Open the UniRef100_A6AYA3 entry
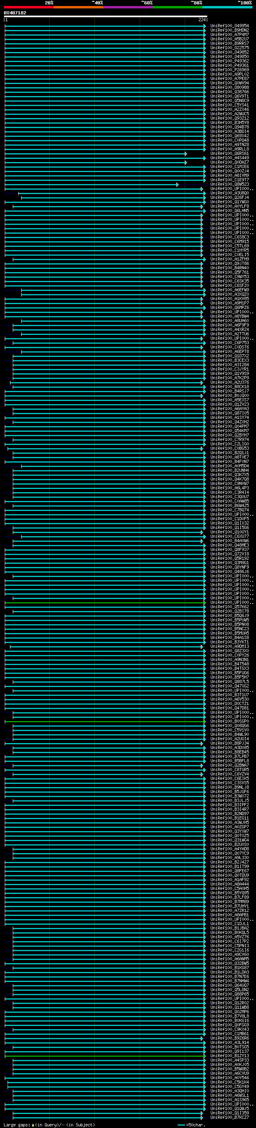 click(229, 409)
